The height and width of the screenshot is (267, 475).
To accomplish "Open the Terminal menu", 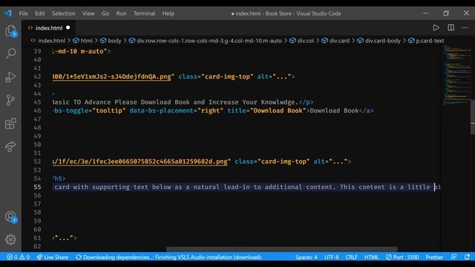I will (x=144, y=13).
